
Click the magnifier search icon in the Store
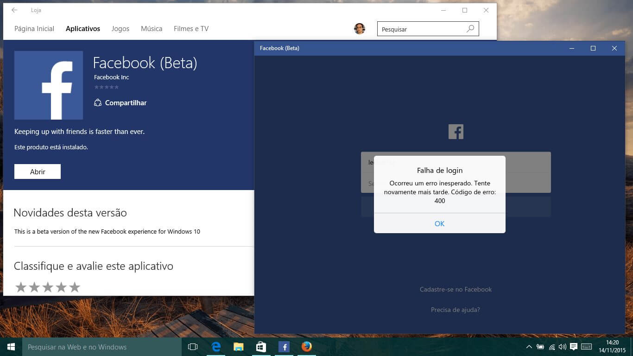[470, 29]
